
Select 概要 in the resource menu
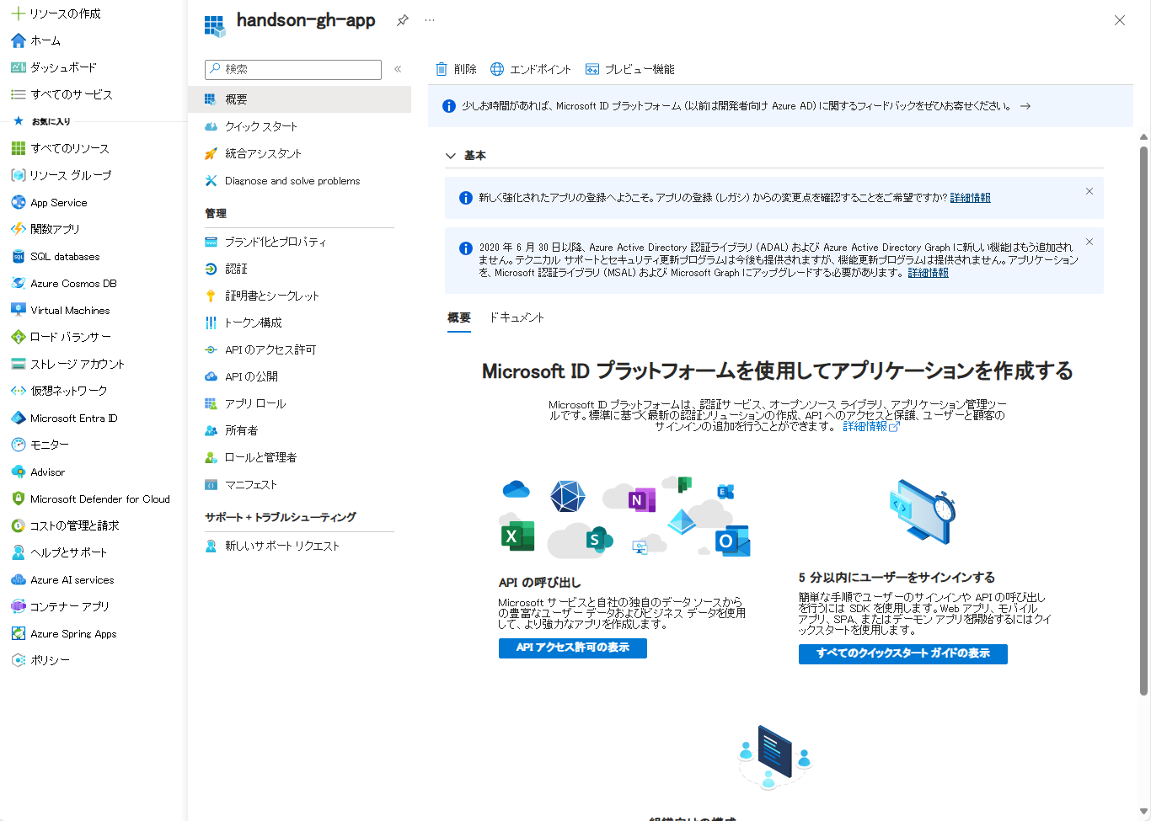coord(299,99)
